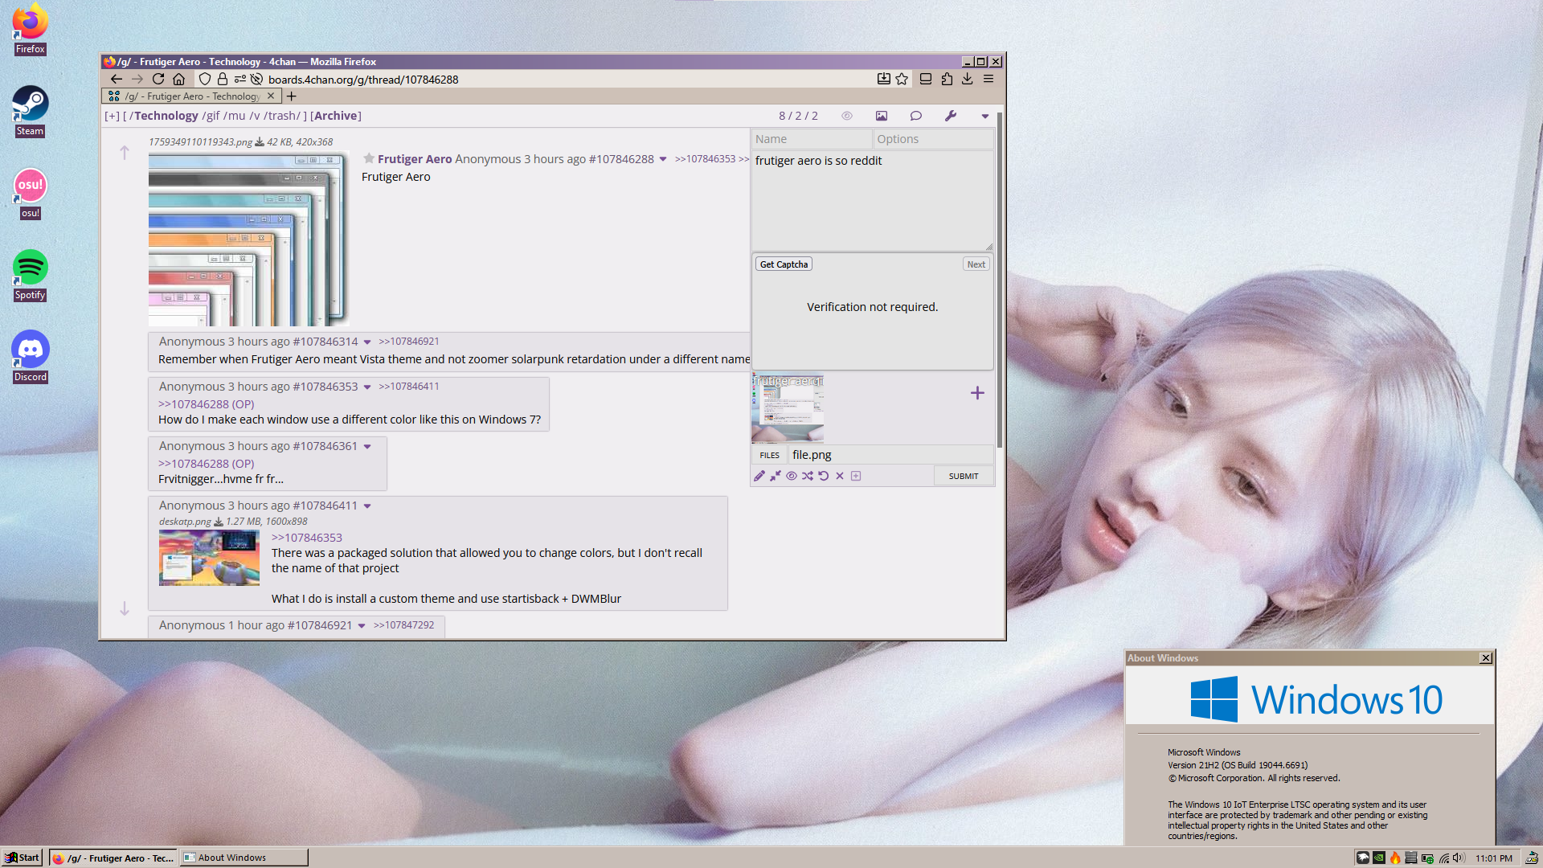Click the speech bubble QR icon in header
1543x868 pixels.
[x=916, y=116]
